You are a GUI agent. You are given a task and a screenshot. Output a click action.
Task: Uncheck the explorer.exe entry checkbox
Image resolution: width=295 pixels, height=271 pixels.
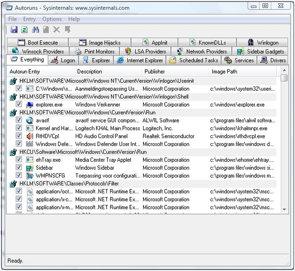click(x=19, y=104)
